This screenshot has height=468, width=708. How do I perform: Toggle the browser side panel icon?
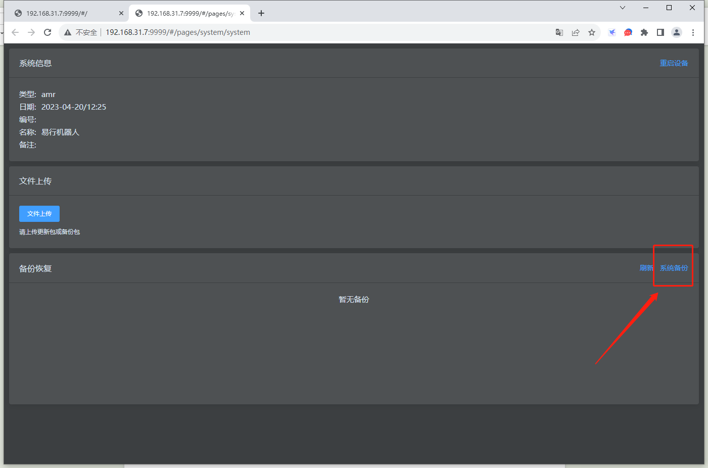(660, 32)
